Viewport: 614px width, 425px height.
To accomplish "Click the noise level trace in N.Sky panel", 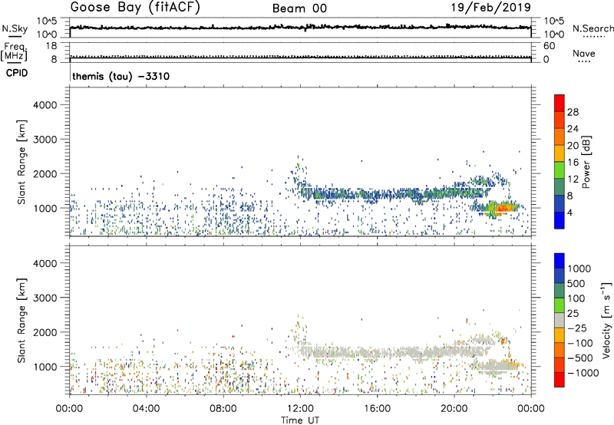I will [x=300, y=27].
